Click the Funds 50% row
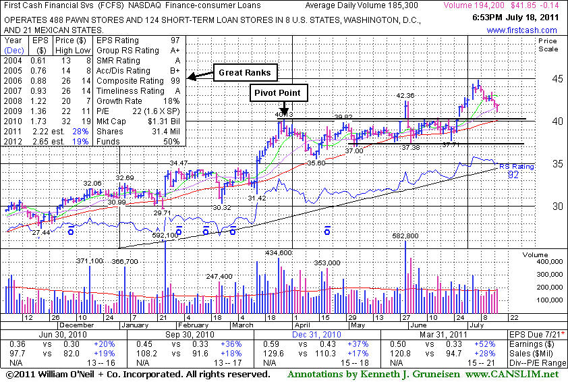 138,141
